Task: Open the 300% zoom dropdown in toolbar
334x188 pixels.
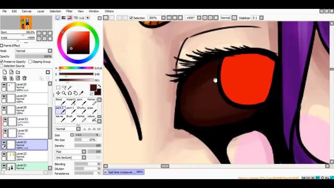Action: (x=163, y=18)
